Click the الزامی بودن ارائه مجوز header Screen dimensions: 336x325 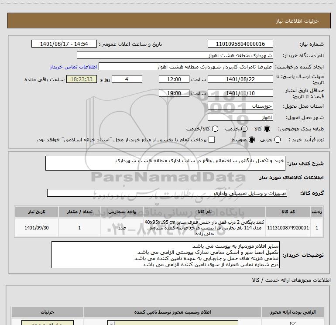293,312
